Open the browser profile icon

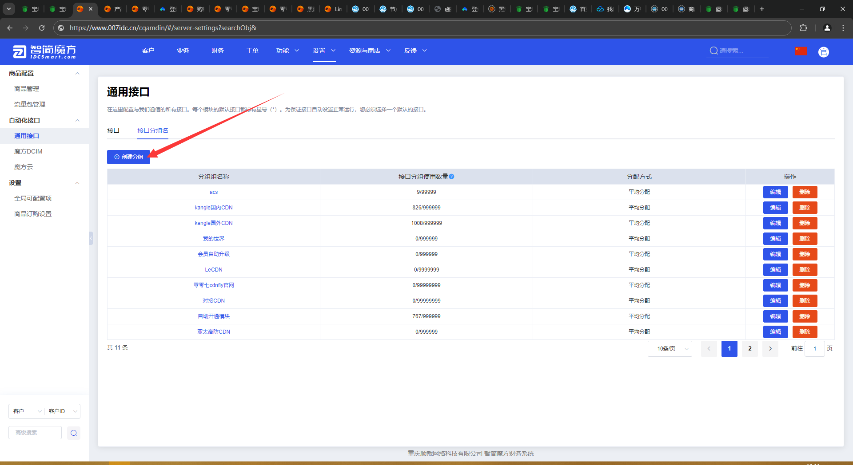point(827,28)
